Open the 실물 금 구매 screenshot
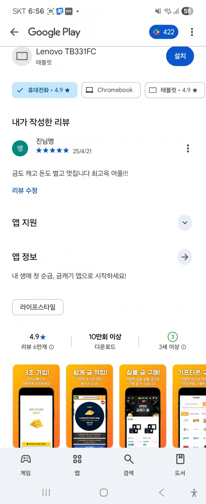 pos(143,406)
